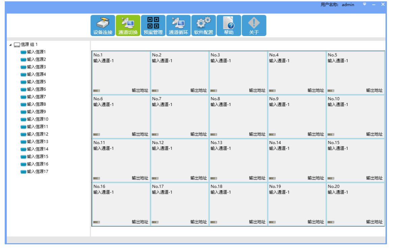Select 输入信源1 in the source tree
Image resolution: width=395 pixels, height=251 pixels.
(x=36, y=52)
